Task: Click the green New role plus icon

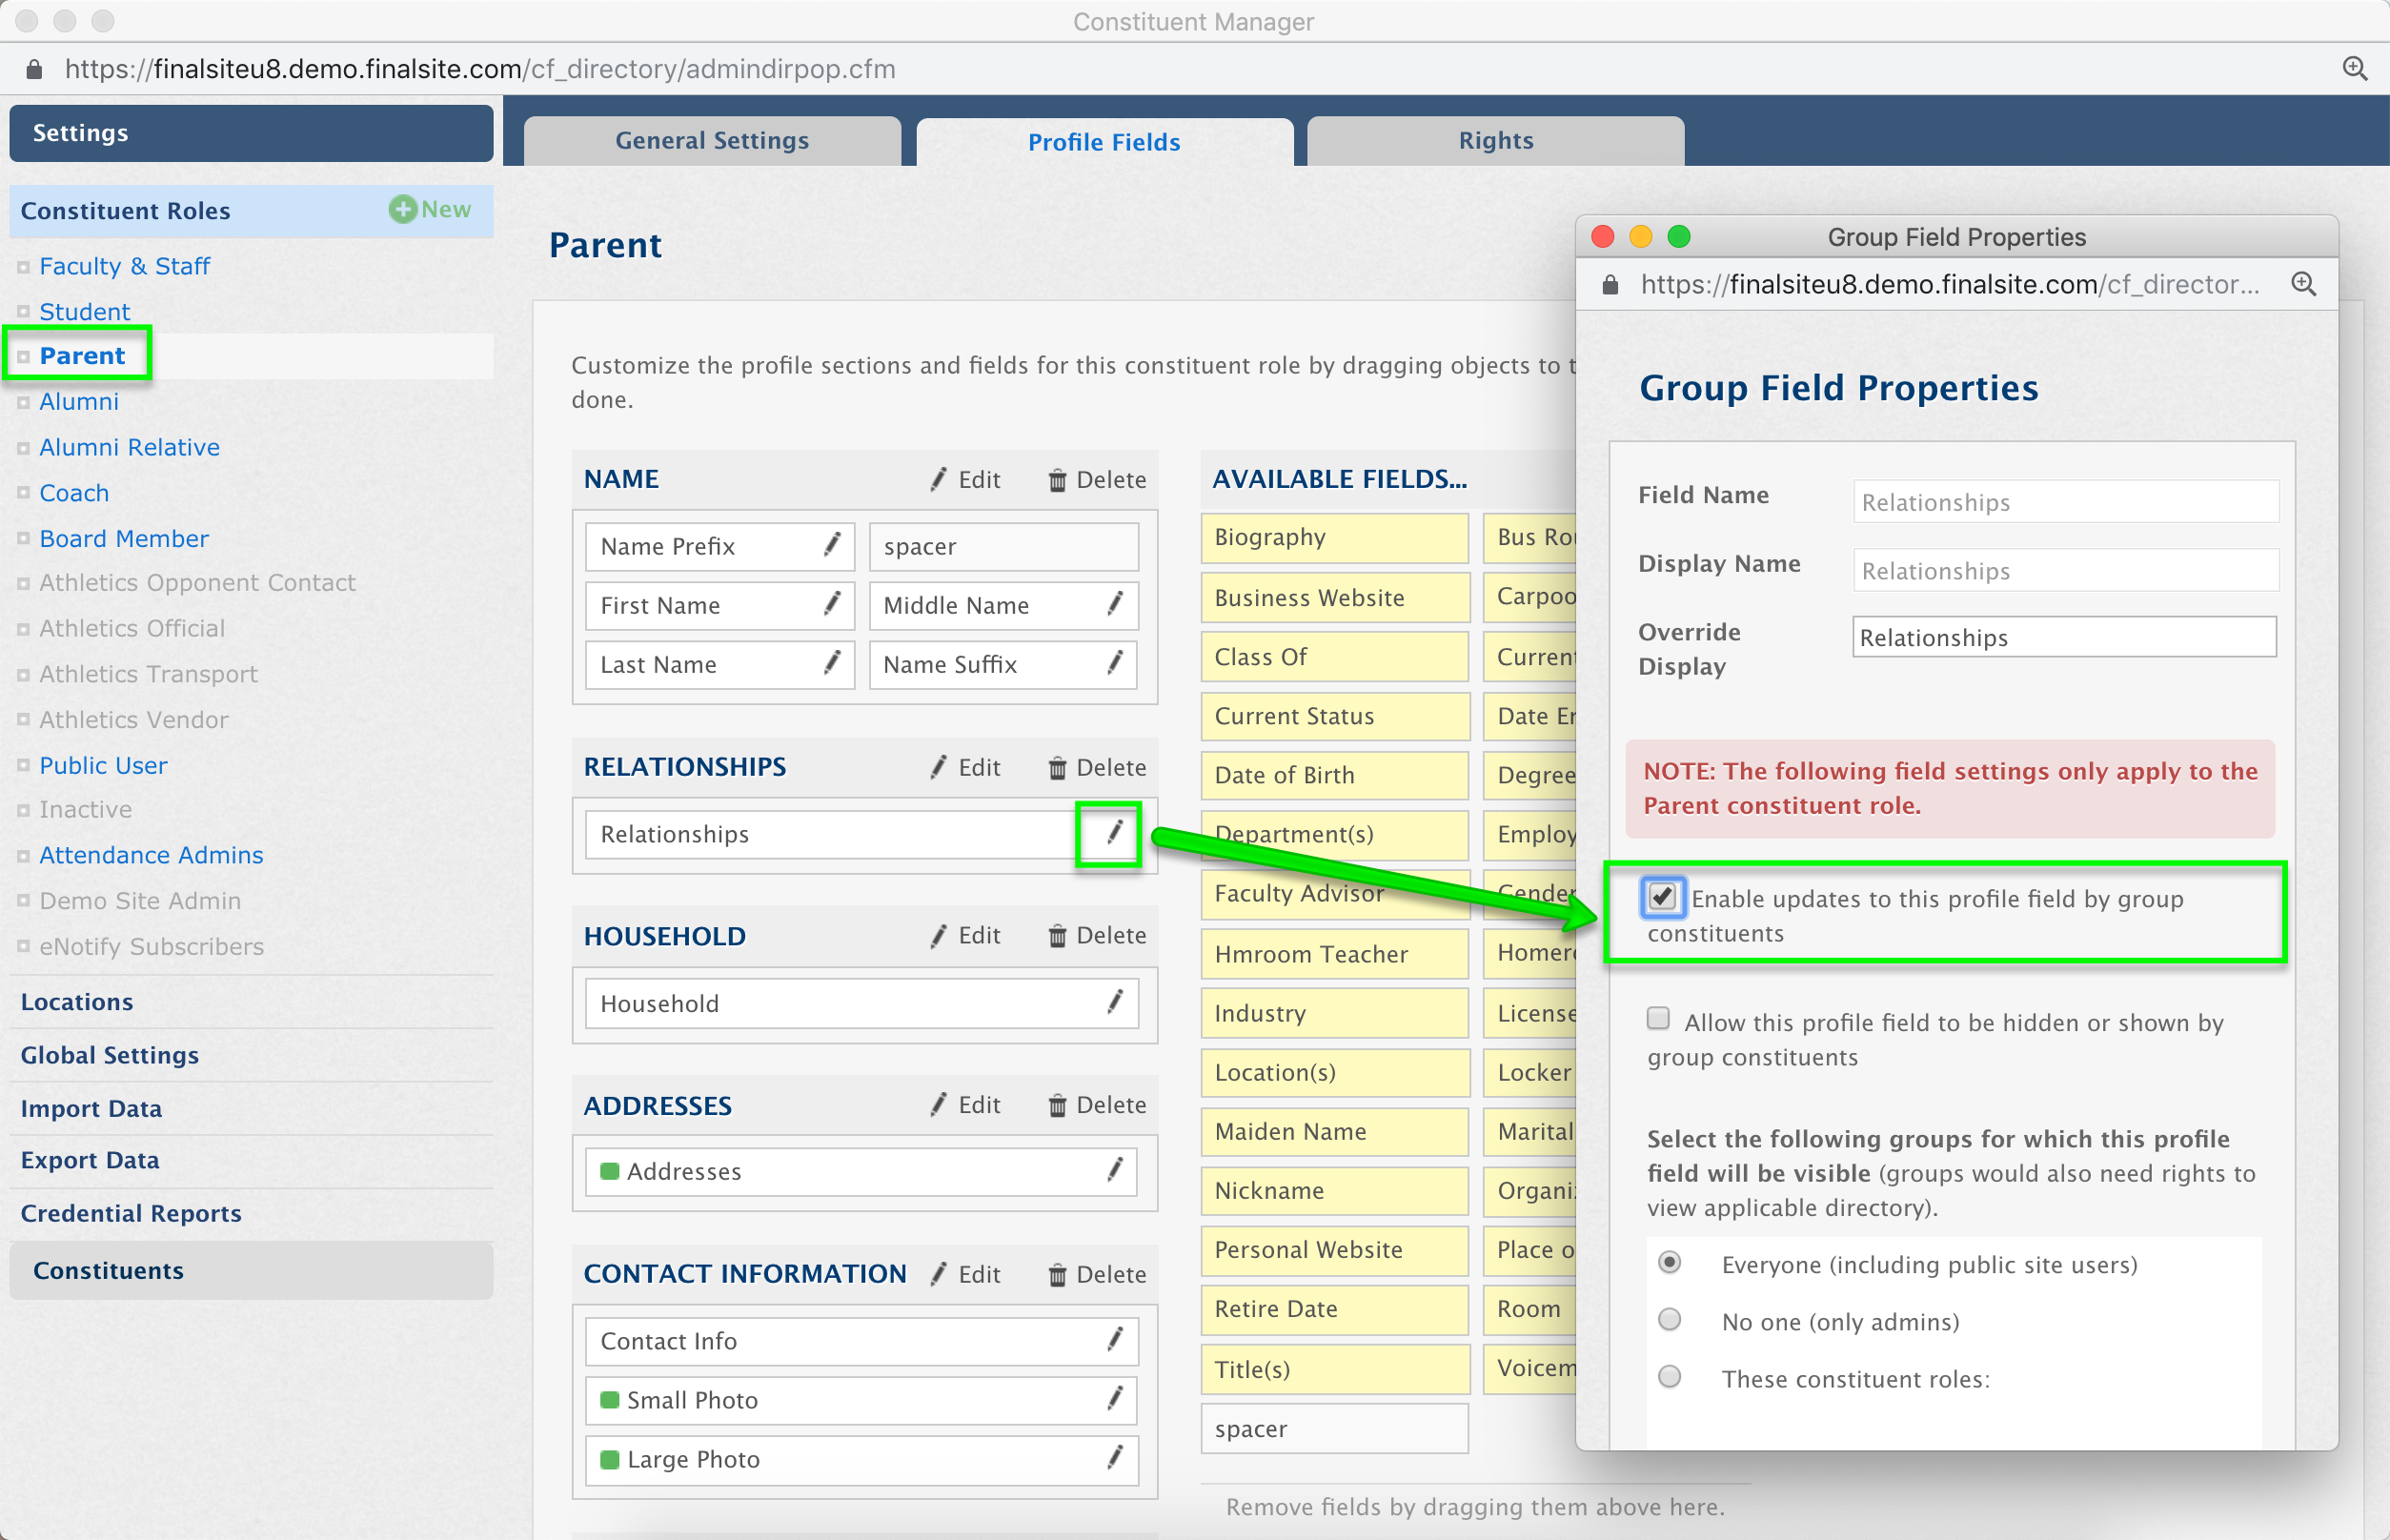Action: pyautogui.click(x=403, y=209)
